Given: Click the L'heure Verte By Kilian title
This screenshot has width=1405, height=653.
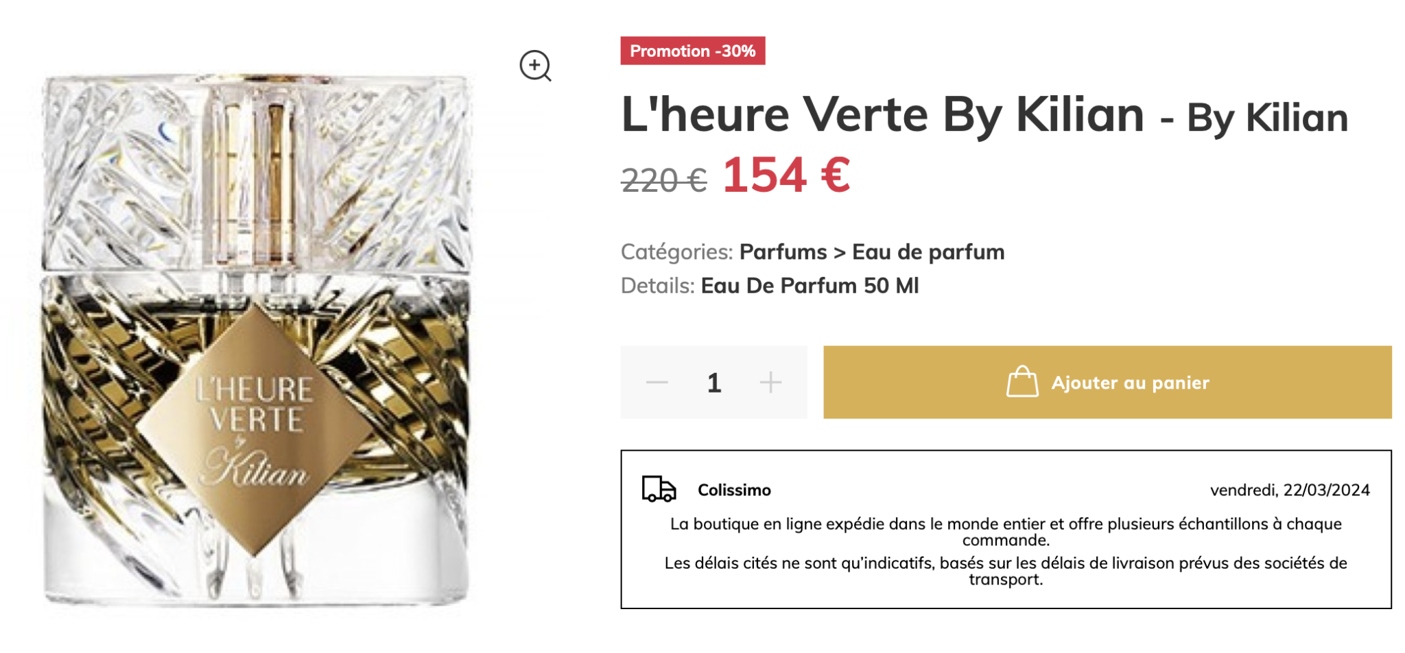Looking at the screenshot, I should pyautogui.click(x=882, y=114).
